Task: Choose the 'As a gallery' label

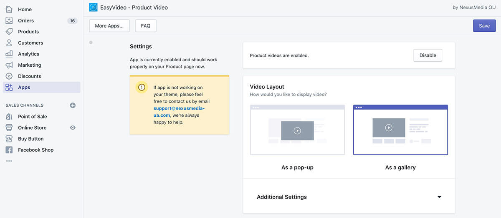Action: click(400, 168)
